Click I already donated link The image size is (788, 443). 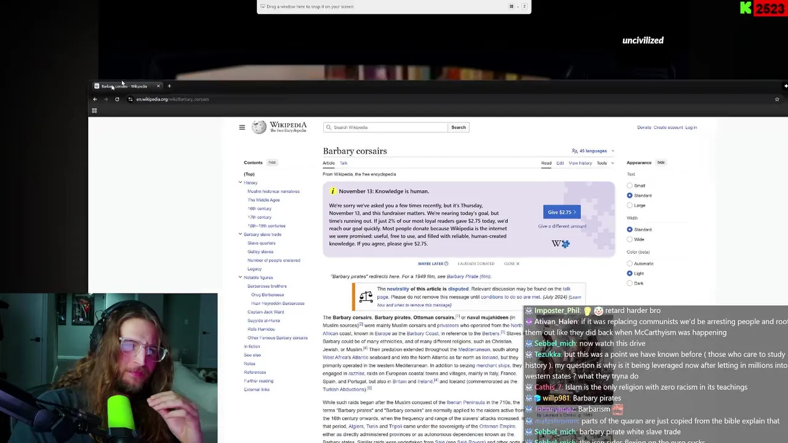point(476,264)
